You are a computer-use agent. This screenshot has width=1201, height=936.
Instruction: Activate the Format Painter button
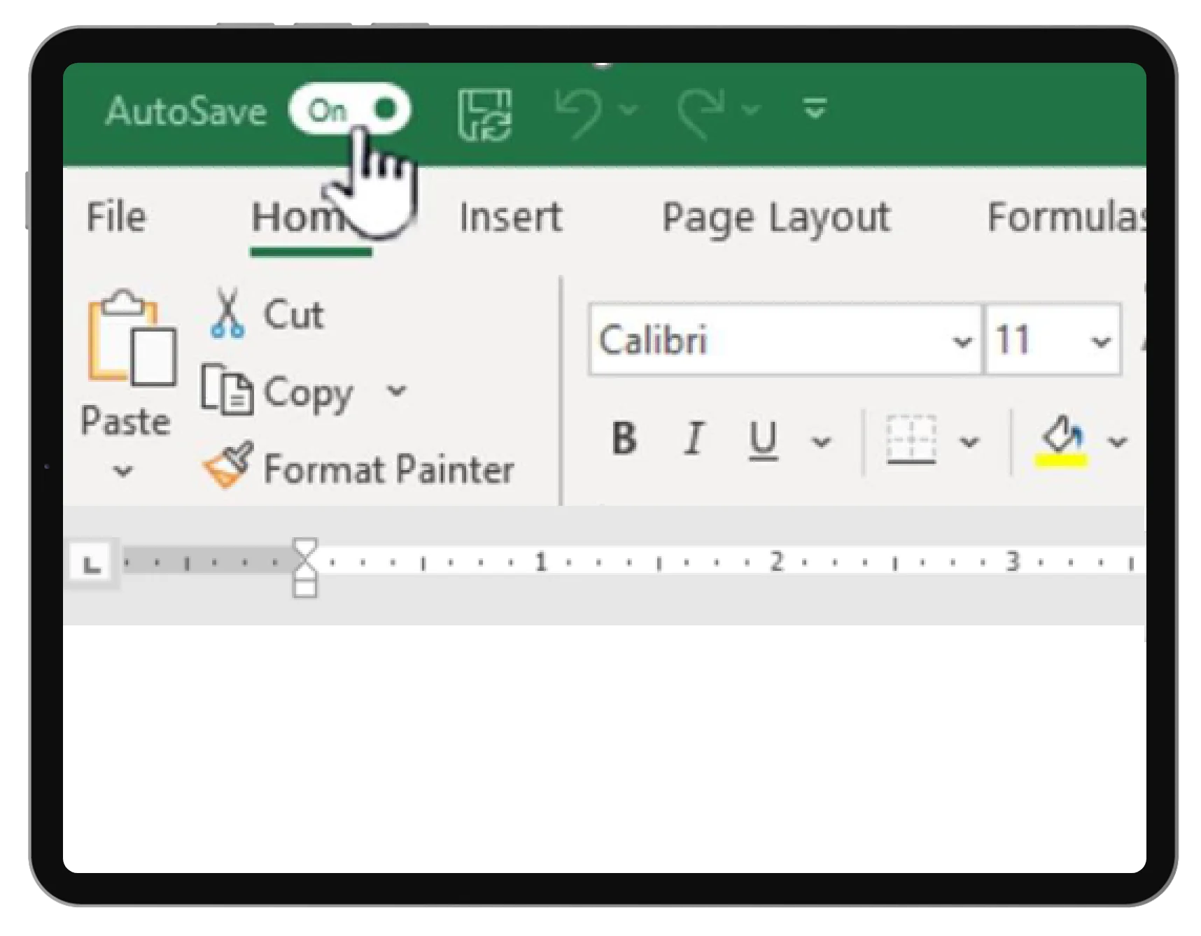tap(358, 468)
